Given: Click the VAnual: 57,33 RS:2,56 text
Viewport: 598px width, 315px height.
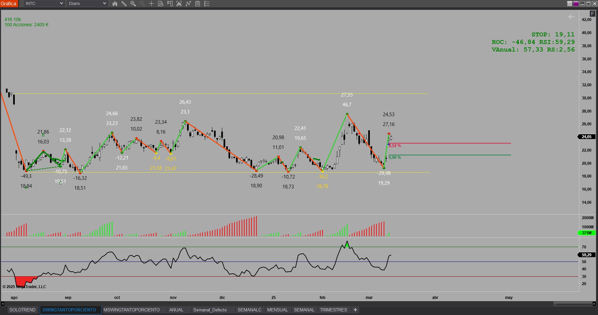Looking at the screenshot, I should tap(533, 50).
